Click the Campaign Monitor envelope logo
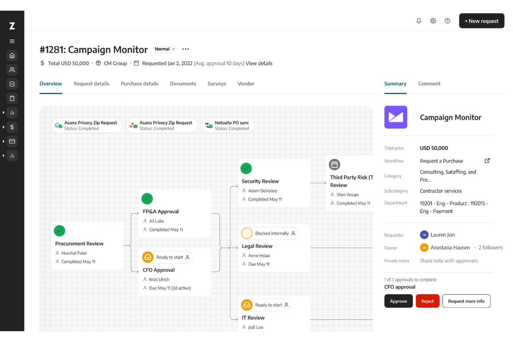This screenshot has height=342, width=513. pos(395,117)
